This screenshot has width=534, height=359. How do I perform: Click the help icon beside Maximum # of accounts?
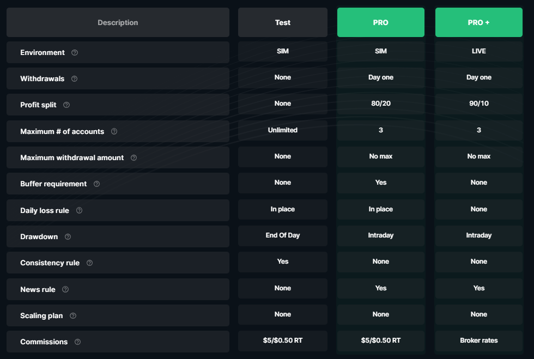click(114, 131)
